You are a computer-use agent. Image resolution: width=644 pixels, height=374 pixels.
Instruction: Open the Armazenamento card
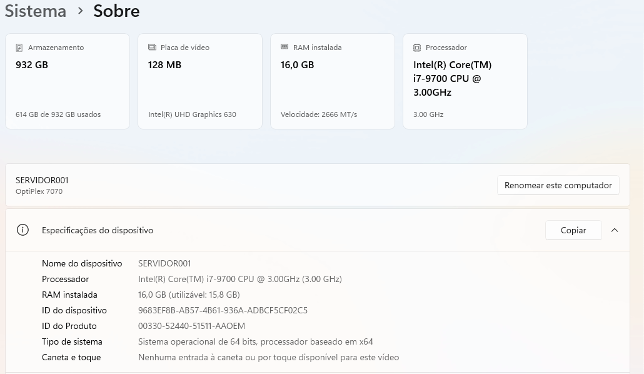click(x=68, y=81)
